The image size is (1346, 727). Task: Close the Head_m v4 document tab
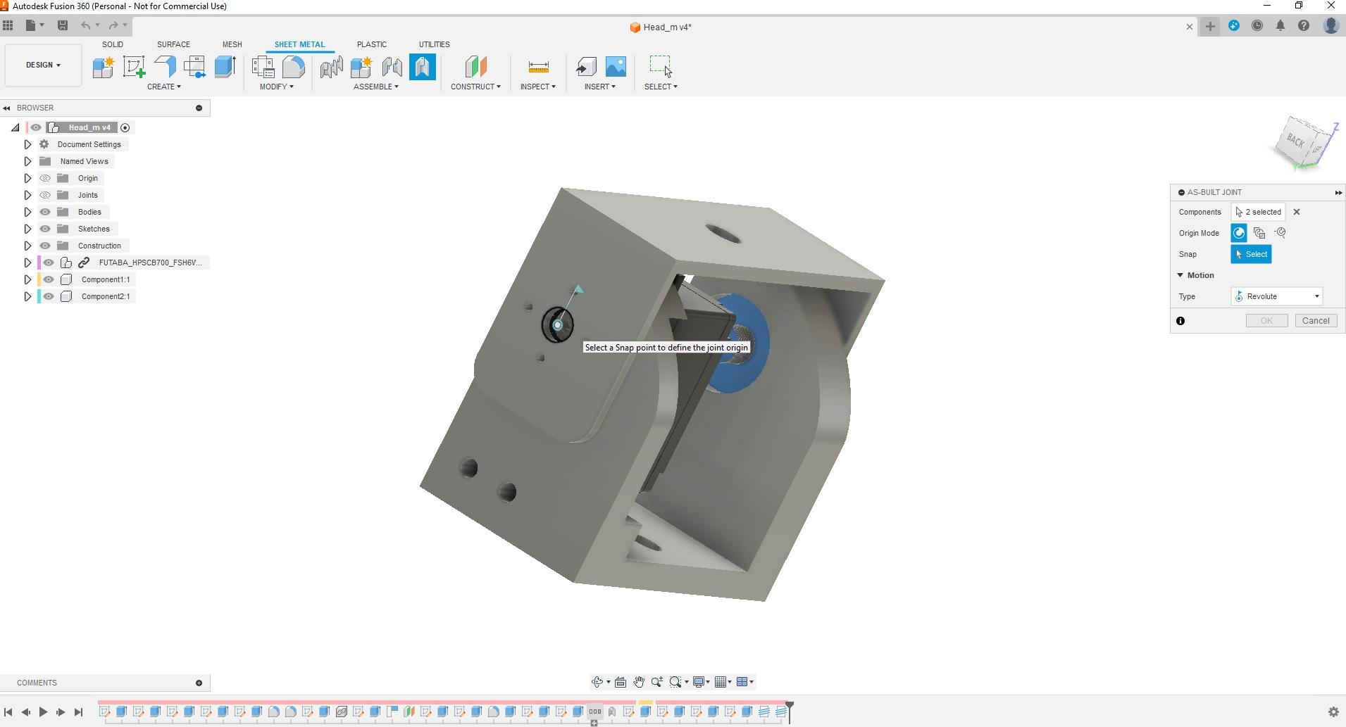click(1190, 27)
